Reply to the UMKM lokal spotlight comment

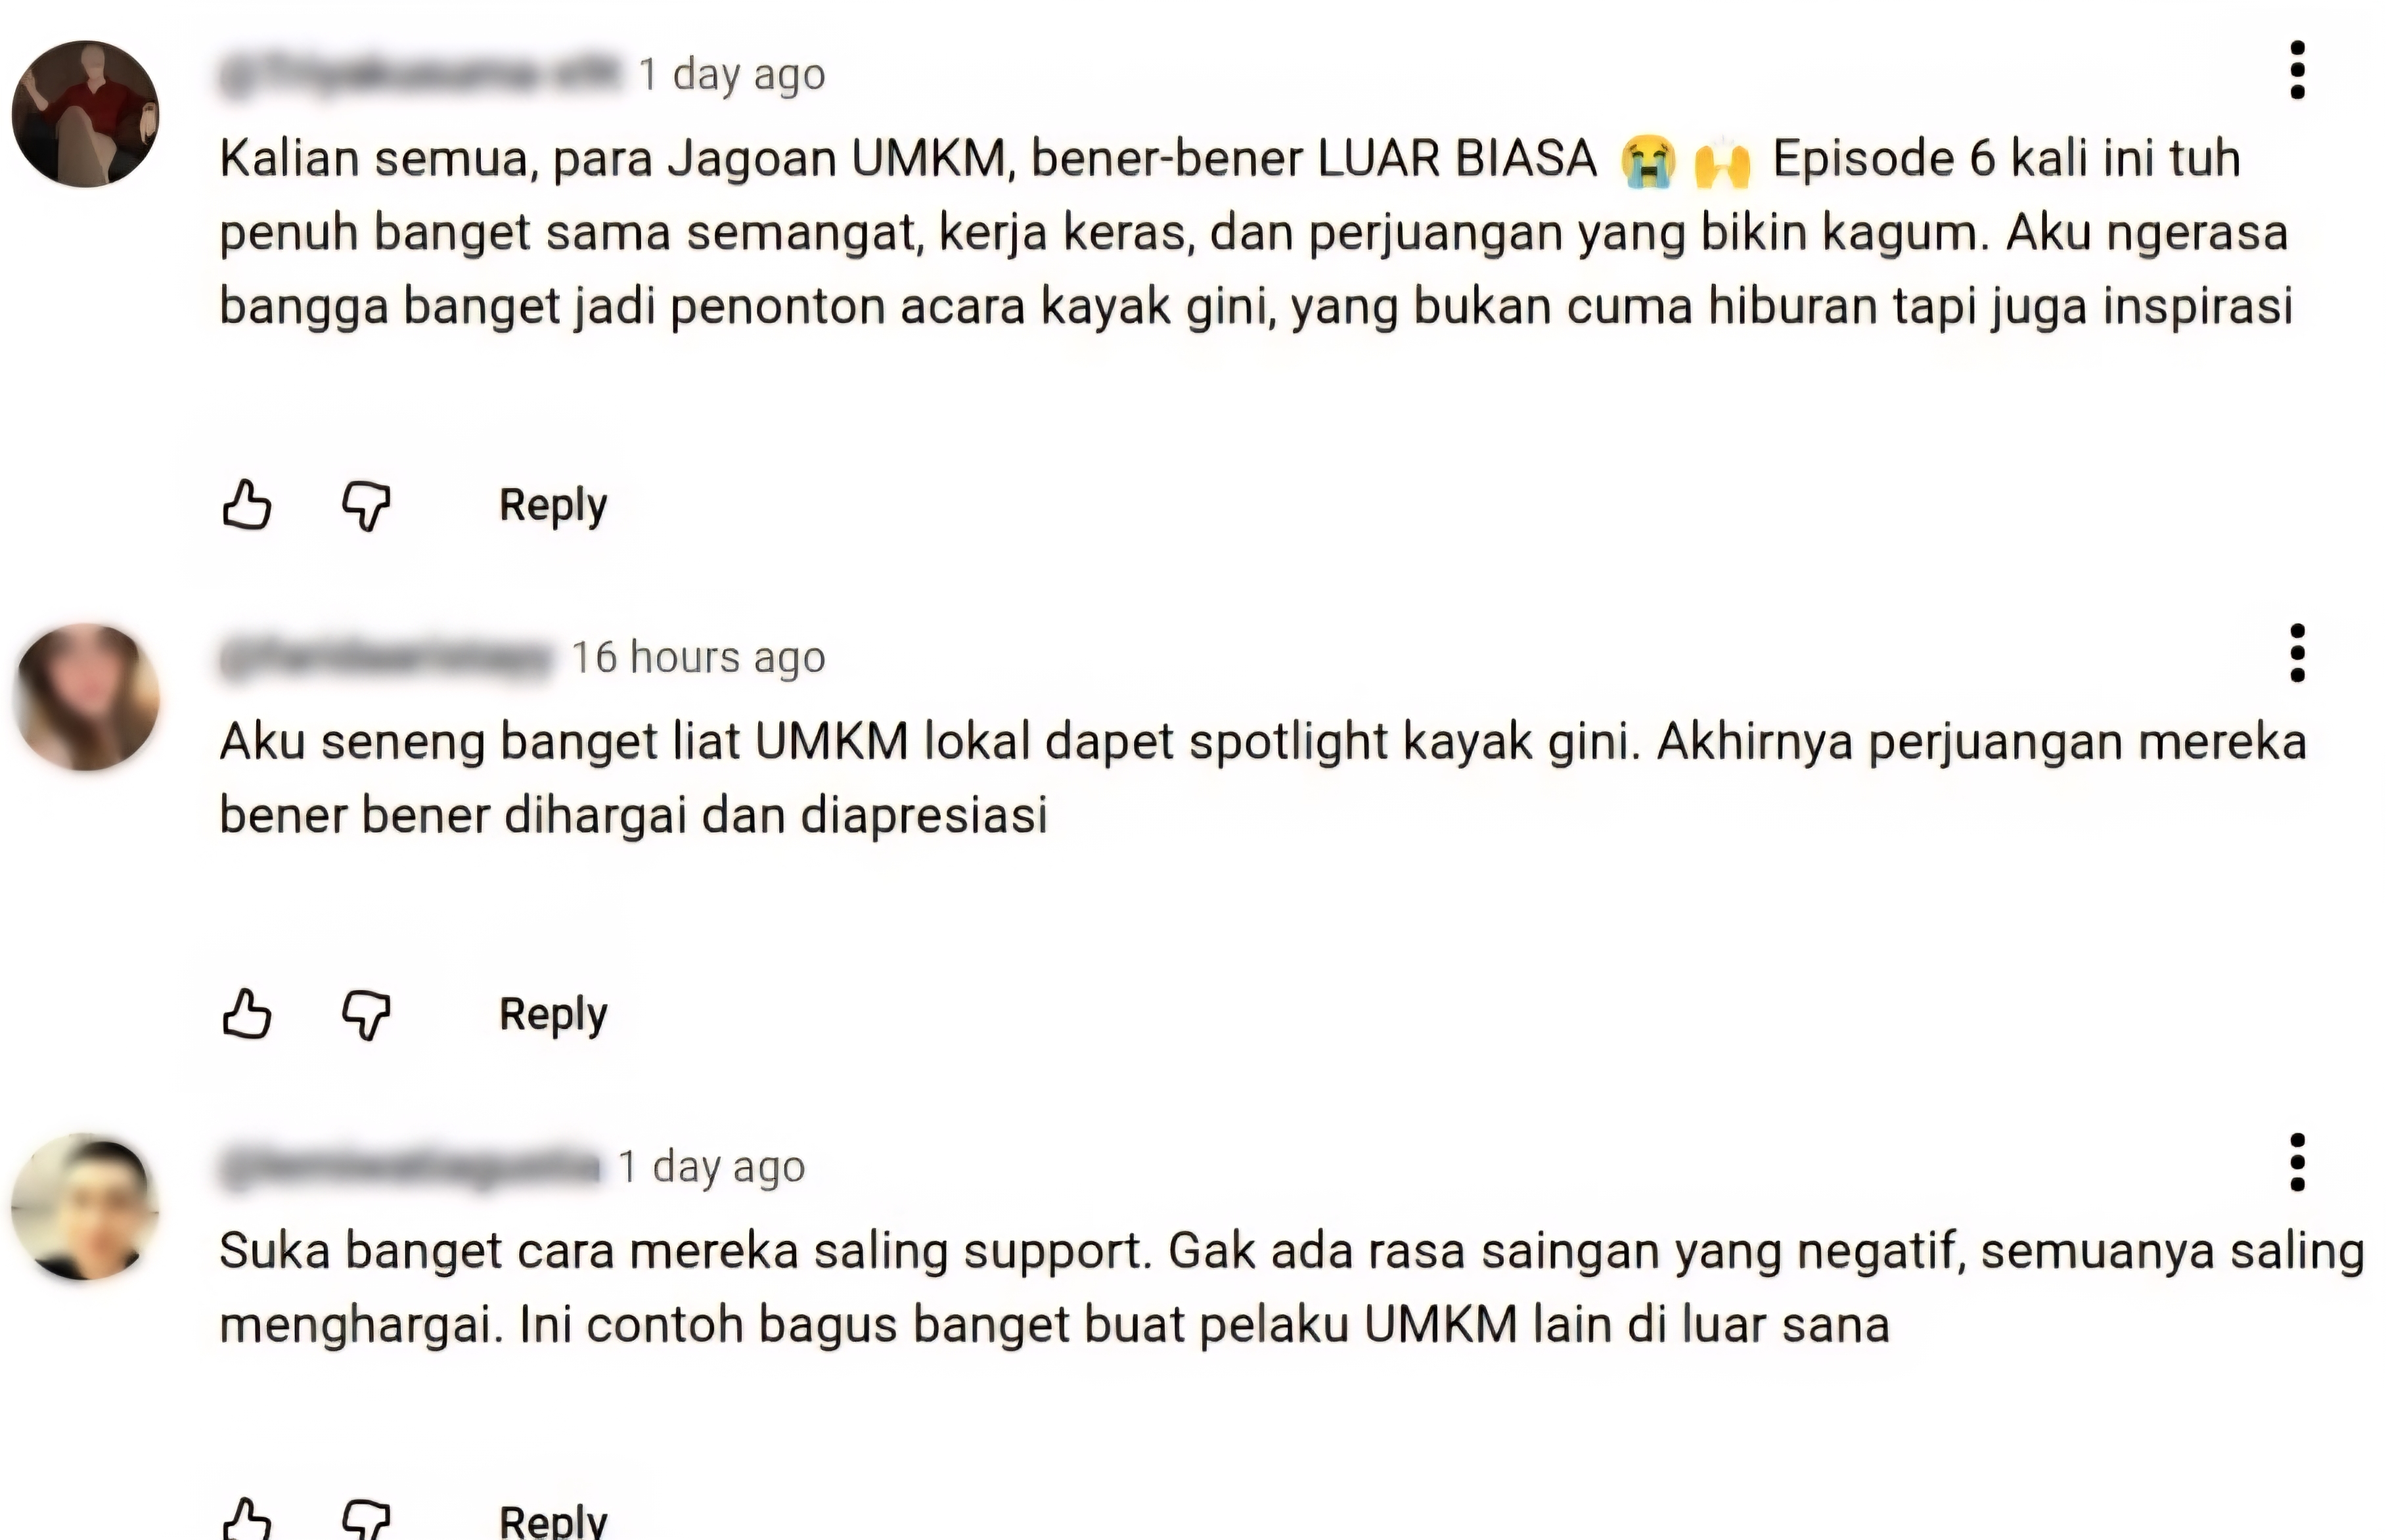pyautogui.click(x=553, y=1015)
